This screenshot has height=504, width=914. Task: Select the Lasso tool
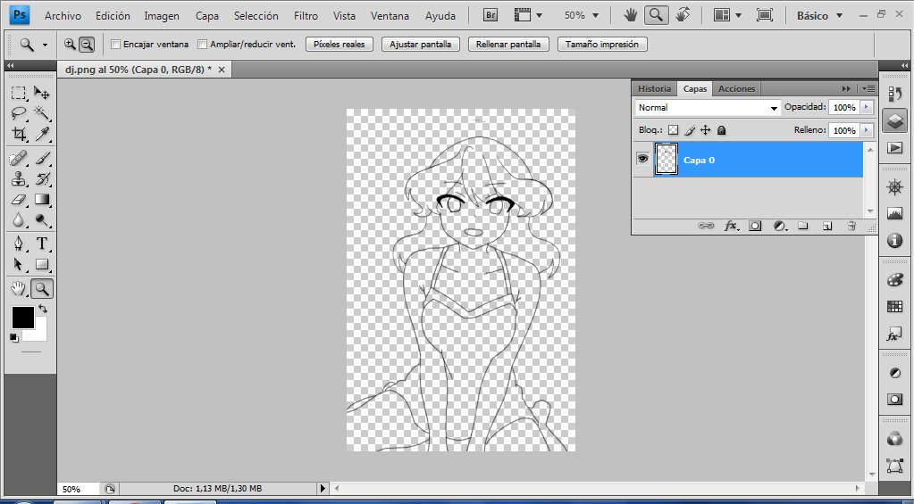tap(19, 113)
